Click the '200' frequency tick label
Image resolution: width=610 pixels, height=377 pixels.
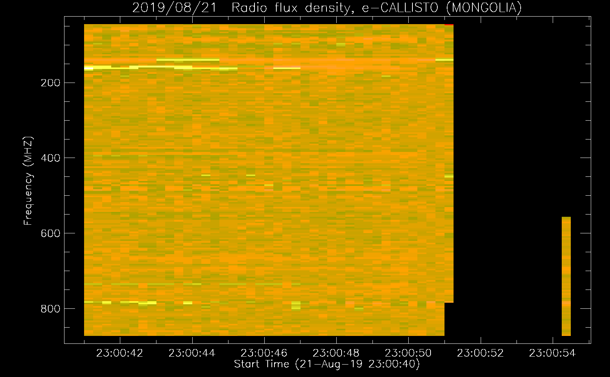point(51,83)
